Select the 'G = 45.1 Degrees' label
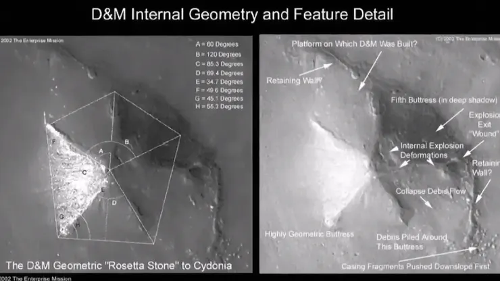The image size is (500, 281). point(220,99)
